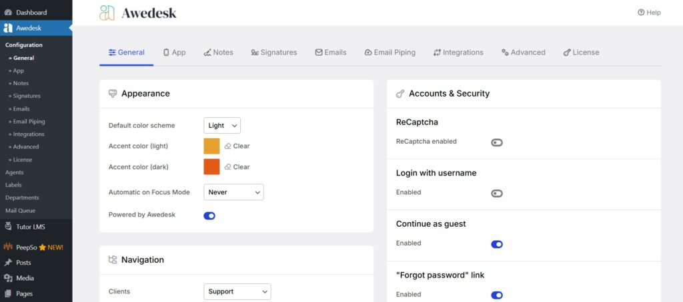Image resolution: width=683 pixels, height=302 pixels.
Task: Open Mail Queue in the sidebar
Action: 20,210
